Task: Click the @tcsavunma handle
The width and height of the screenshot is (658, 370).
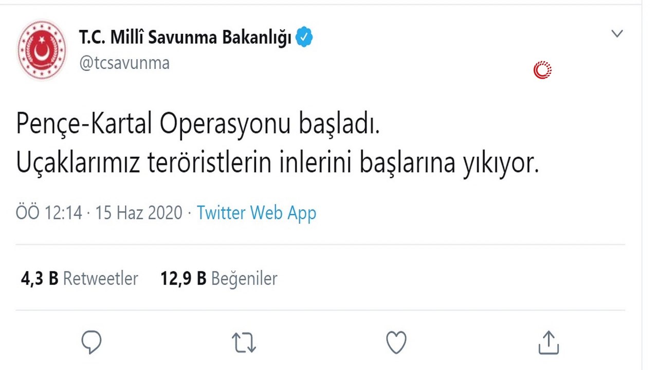Action: coord(124,63)
